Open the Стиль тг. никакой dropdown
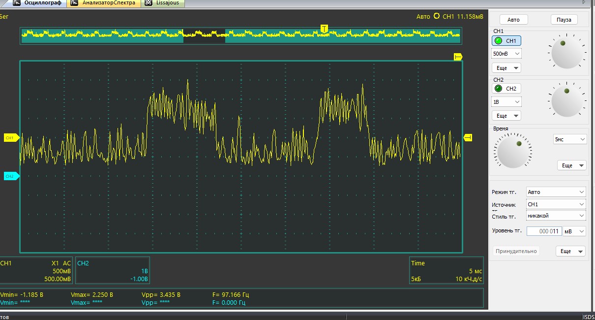595x320 pixels. (x=556, y=216)
